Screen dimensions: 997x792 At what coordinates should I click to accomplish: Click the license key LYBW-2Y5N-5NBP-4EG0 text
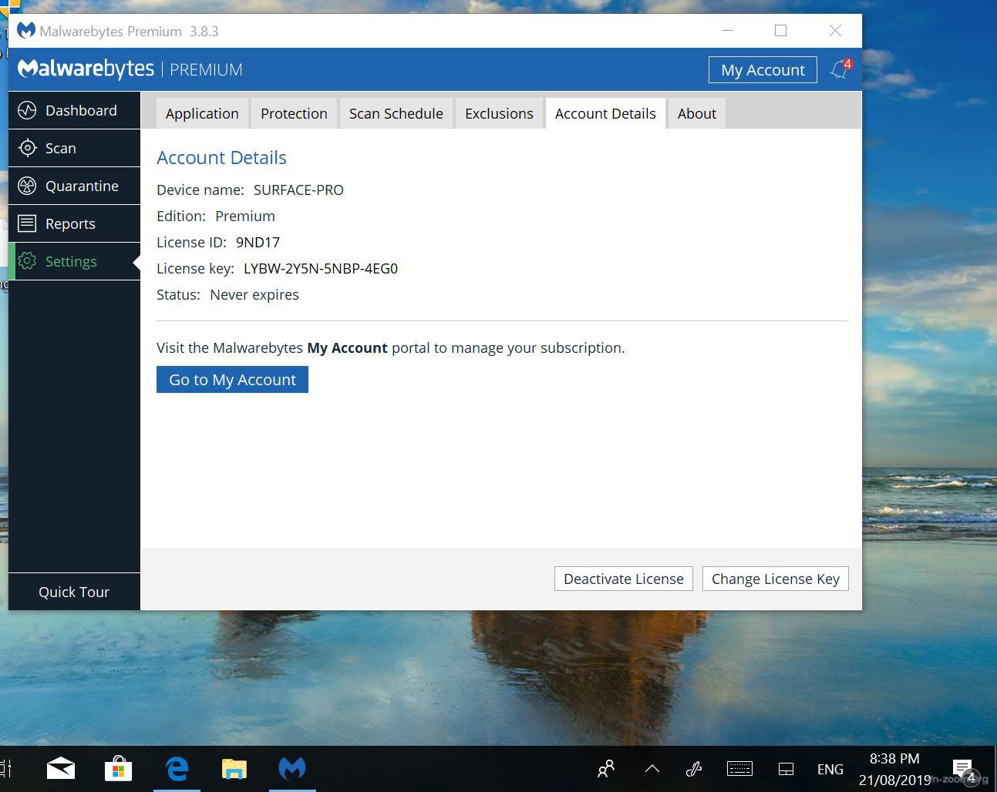[321, 268]
